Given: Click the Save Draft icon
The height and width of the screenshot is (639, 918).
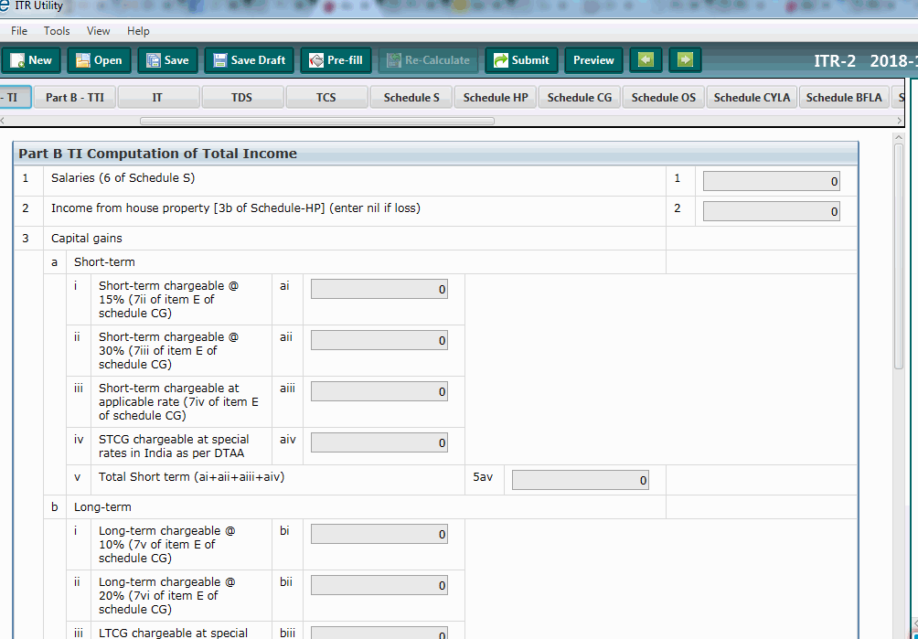Looking at the screenshot, I should pyautogui.click(x=249, y=60).
